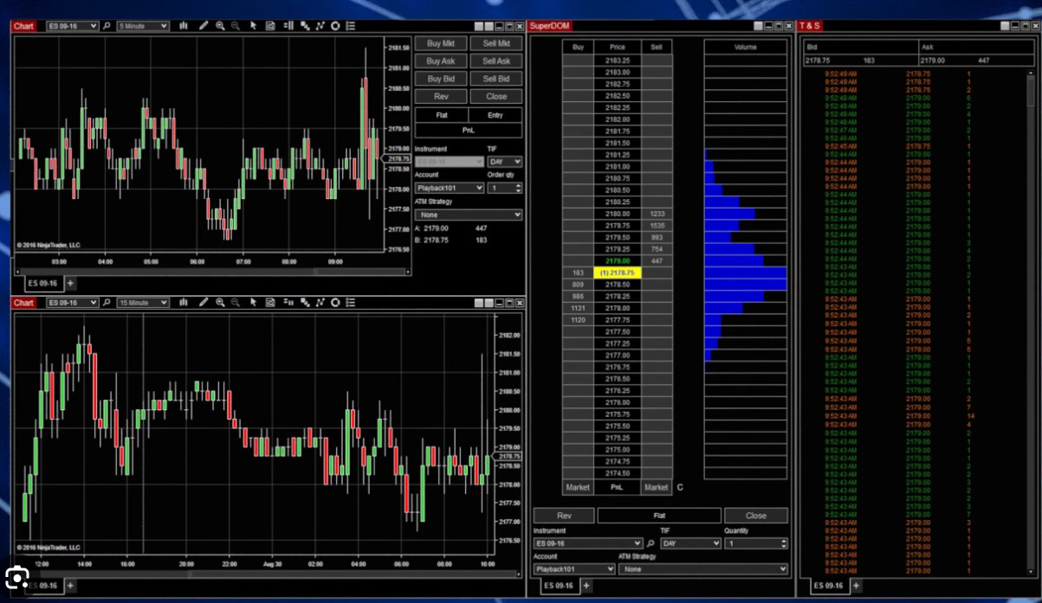Image resolution: width=1042 pixels, height=603 pixels.
Task: Open ATM Strategy None dropdown in chart trader
Action: (469, 215)
